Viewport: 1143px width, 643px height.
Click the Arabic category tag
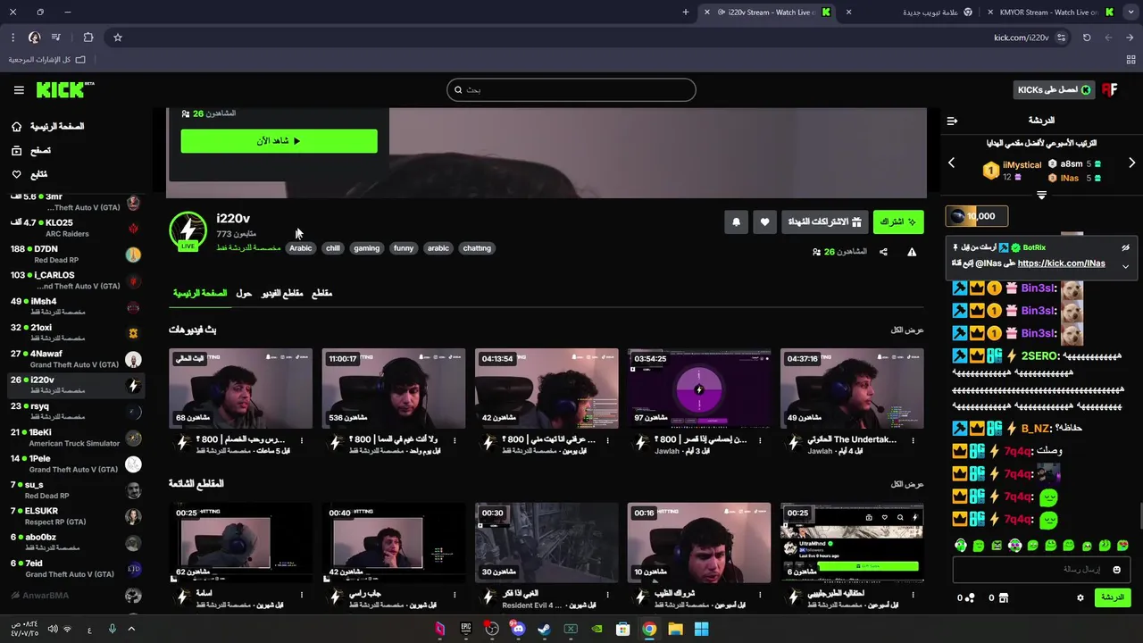(300, 248)
